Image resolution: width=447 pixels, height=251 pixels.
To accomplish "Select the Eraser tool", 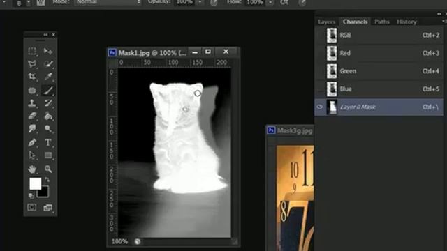I will pyautogui.click(x=32, y=116).
